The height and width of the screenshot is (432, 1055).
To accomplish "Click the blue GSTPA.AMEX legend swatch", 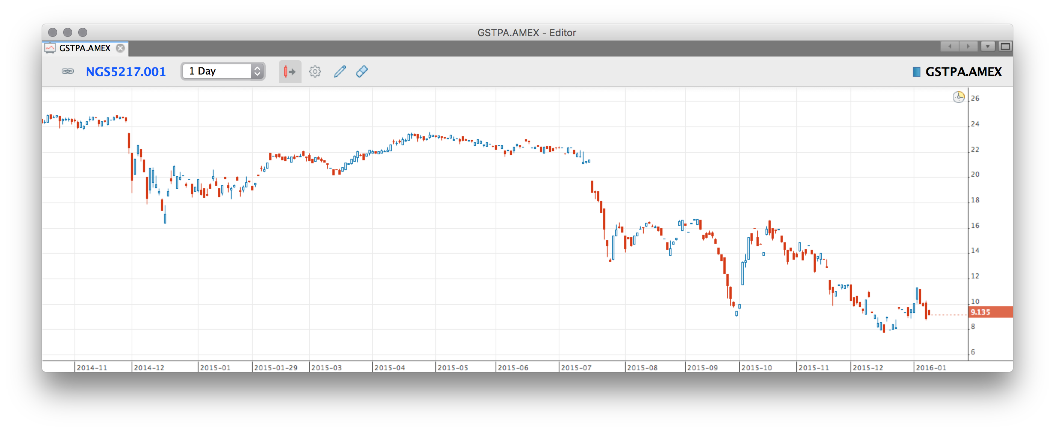I will 917,72.
